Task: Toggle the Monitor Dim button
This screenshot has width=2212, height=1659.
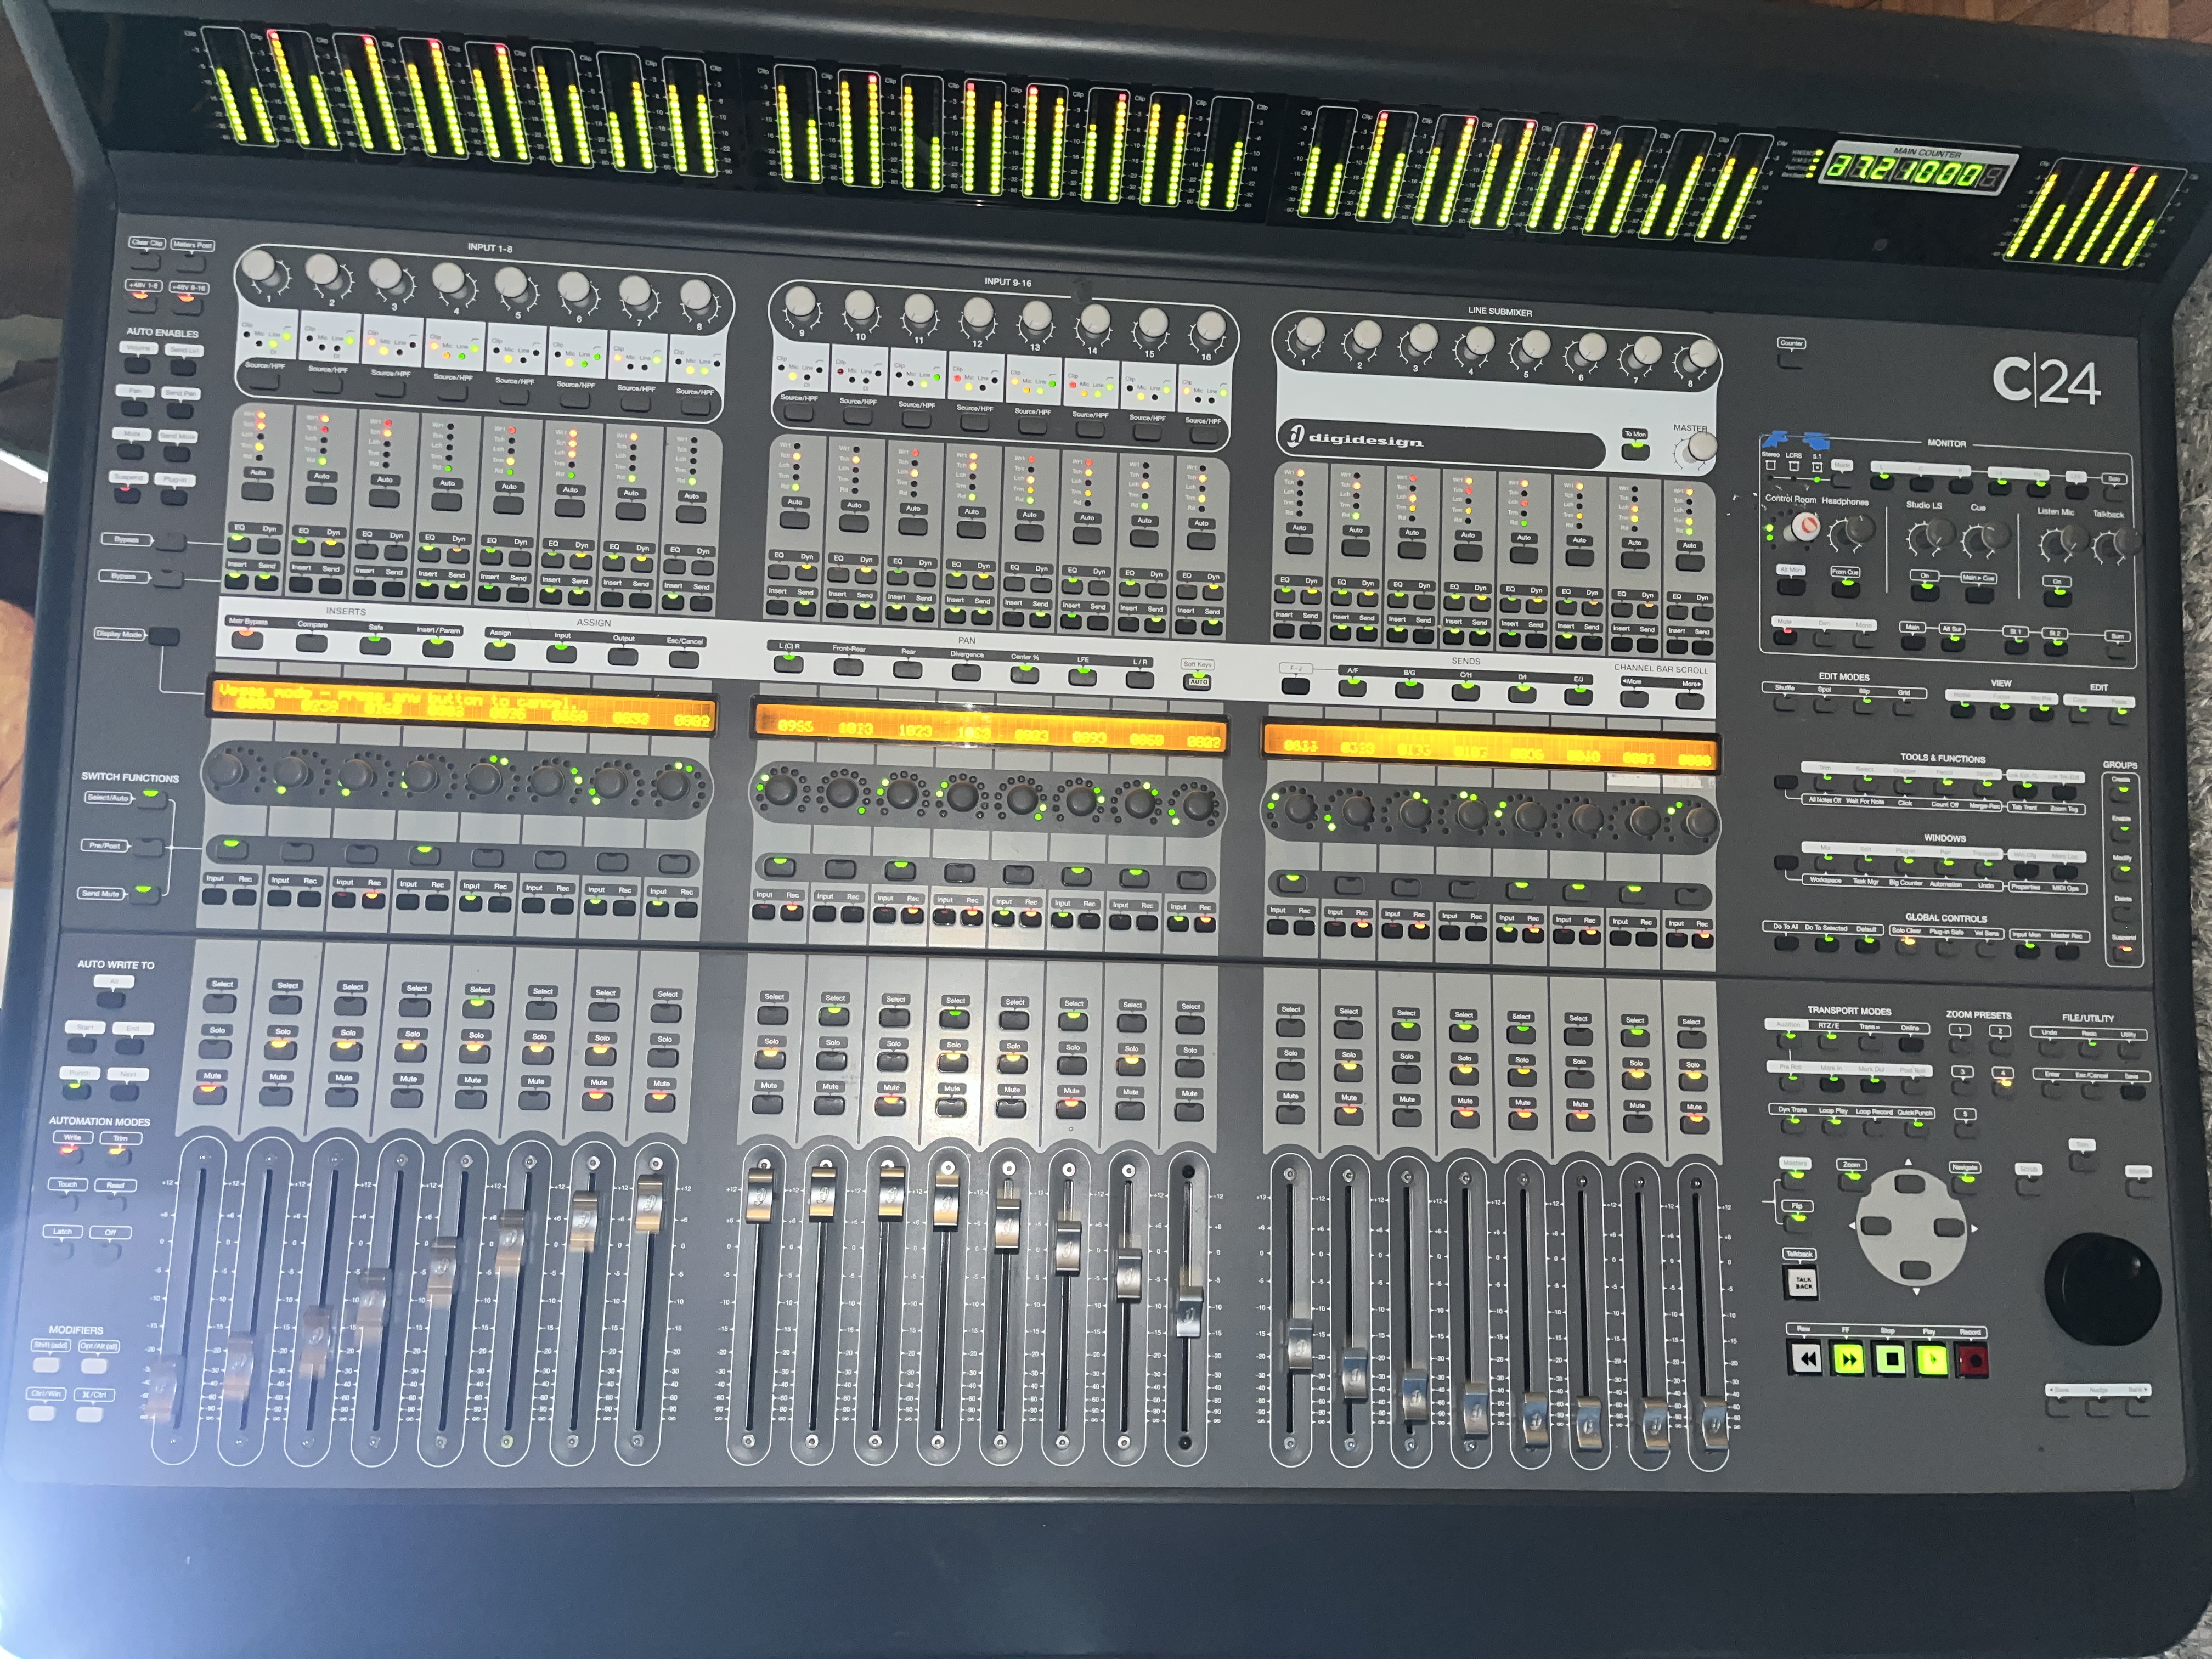Action: pos(1824,638)
